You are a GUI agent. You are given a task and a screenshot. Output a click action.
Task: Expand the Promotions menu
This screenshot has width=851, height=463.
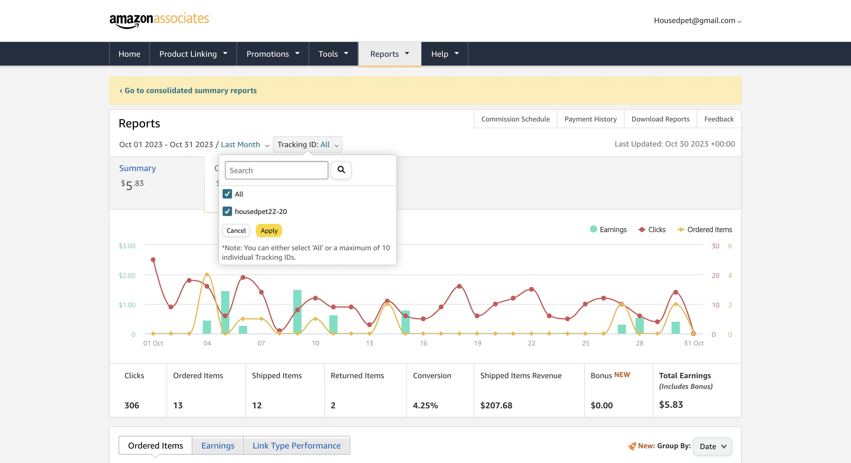click(273, 54)
